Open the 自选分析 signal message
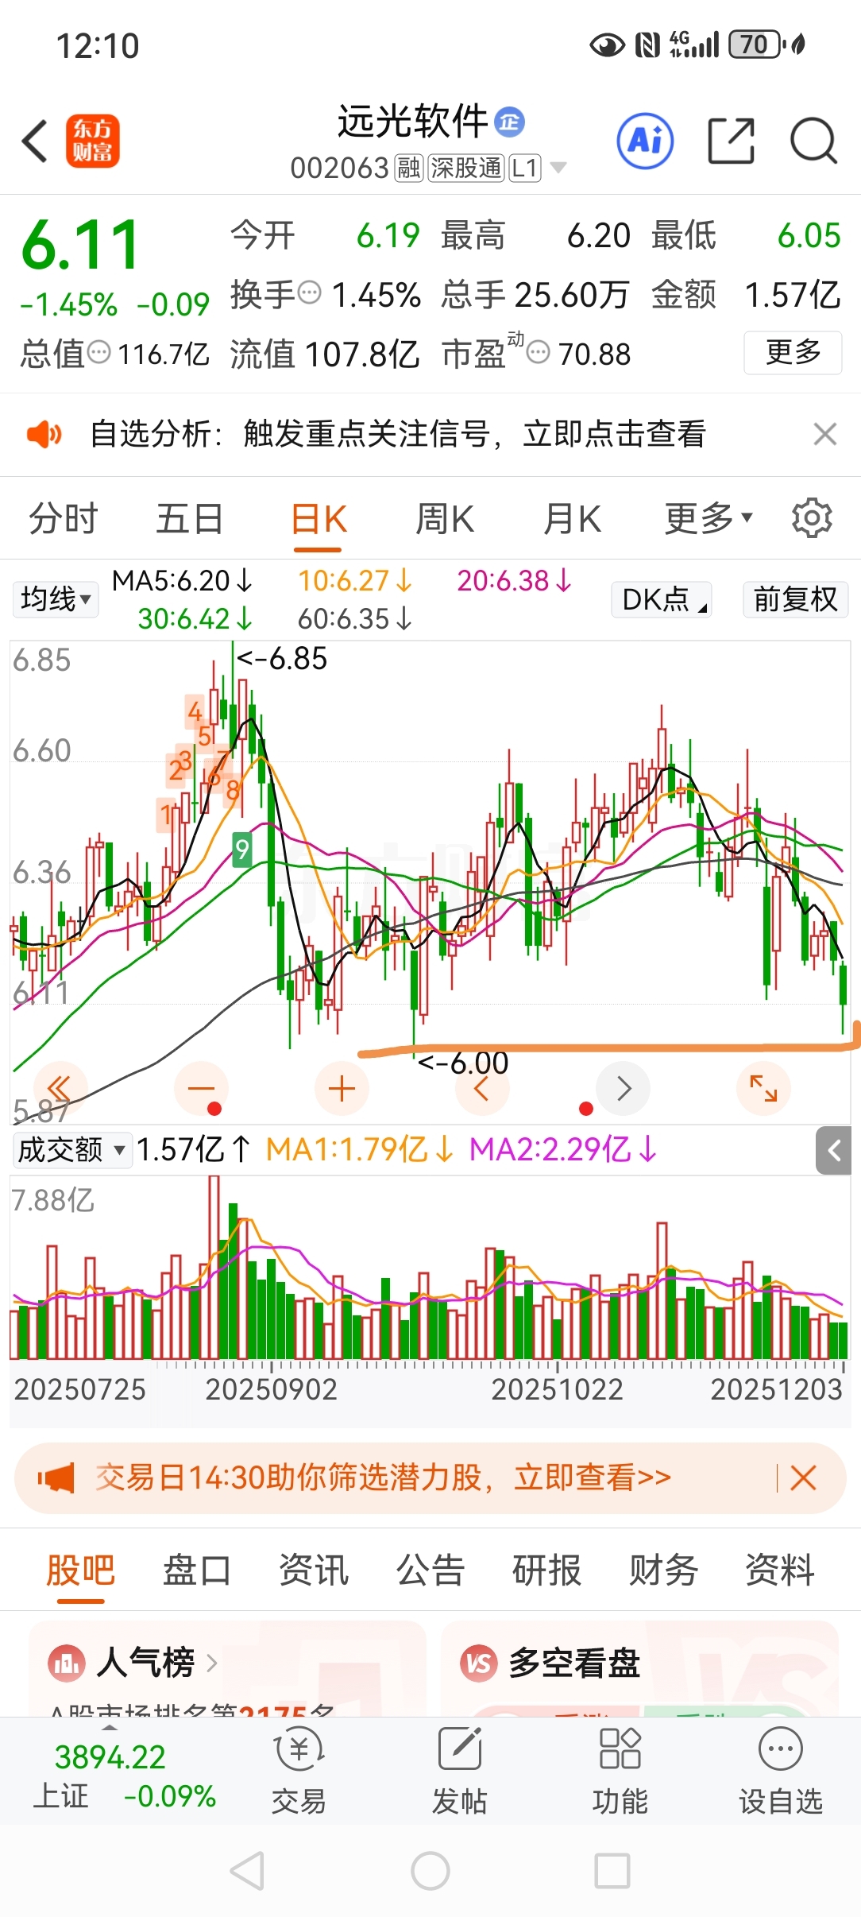 coord(398,434)
